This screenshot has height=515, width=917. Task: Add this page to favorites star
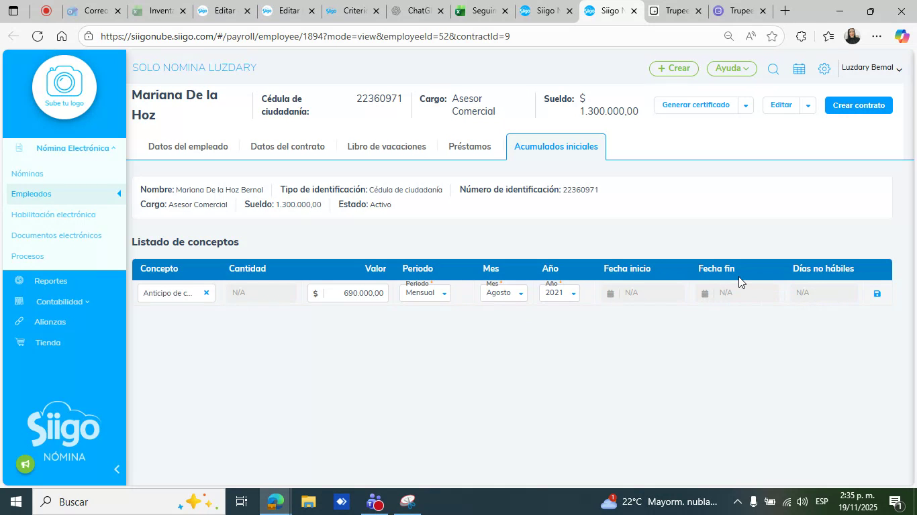(773, 36)
